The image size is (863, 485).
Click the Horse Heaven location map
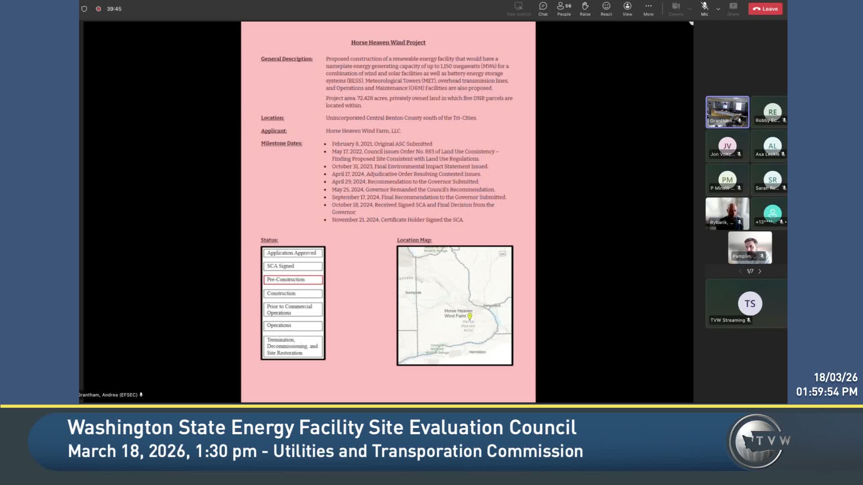click(454, 305)
